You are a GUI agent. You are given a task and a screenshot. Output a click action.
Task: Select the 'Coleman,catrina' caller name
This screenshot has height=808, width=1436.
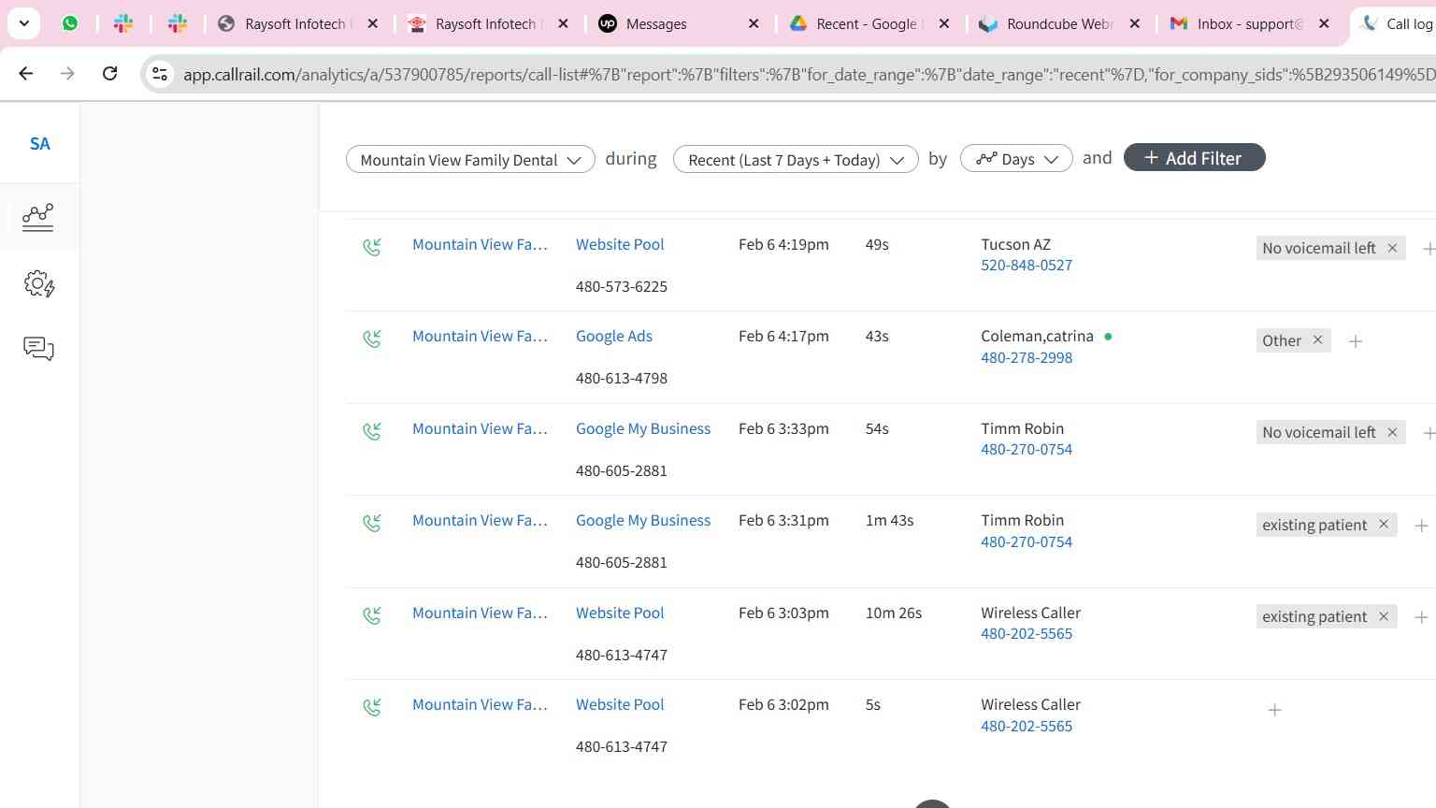1037,336
